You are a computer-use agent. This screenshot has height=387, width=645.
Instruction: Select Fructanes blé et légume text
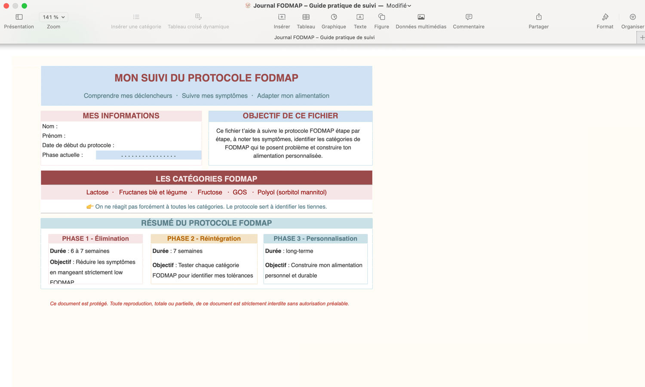(153, 192)
